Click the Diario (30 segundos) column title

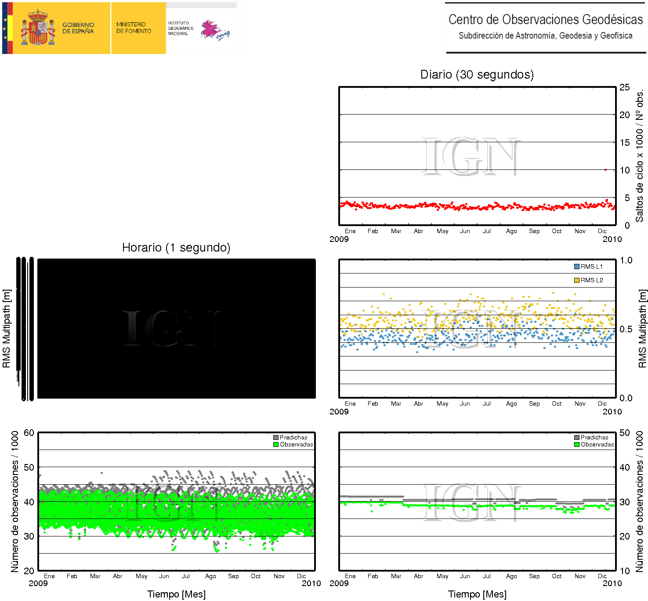(477, 75)
